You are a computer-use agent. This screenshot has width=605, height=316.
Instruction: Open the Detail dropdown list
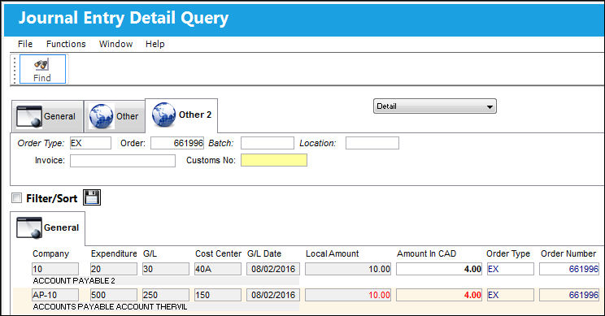click(435, 106)
